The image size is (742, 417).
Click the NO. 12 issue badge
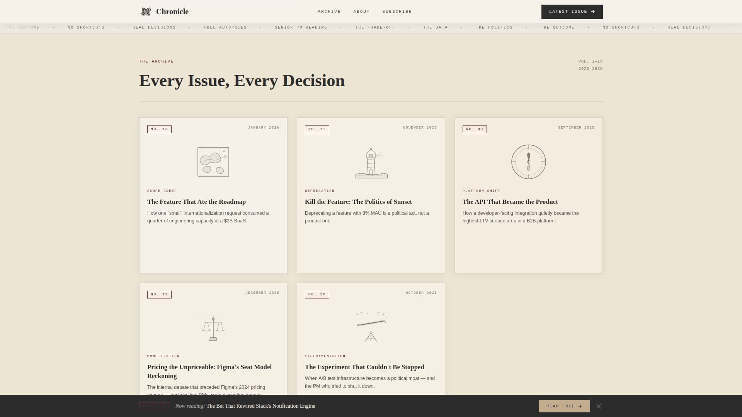[159, 295]
